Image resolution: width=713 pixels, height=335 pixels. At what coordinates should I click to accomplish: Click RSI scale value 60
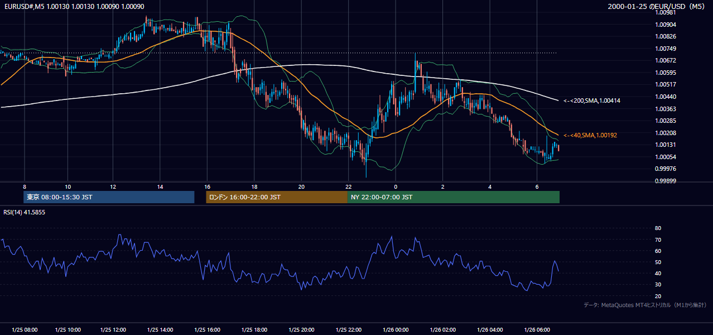coord(658,251)
